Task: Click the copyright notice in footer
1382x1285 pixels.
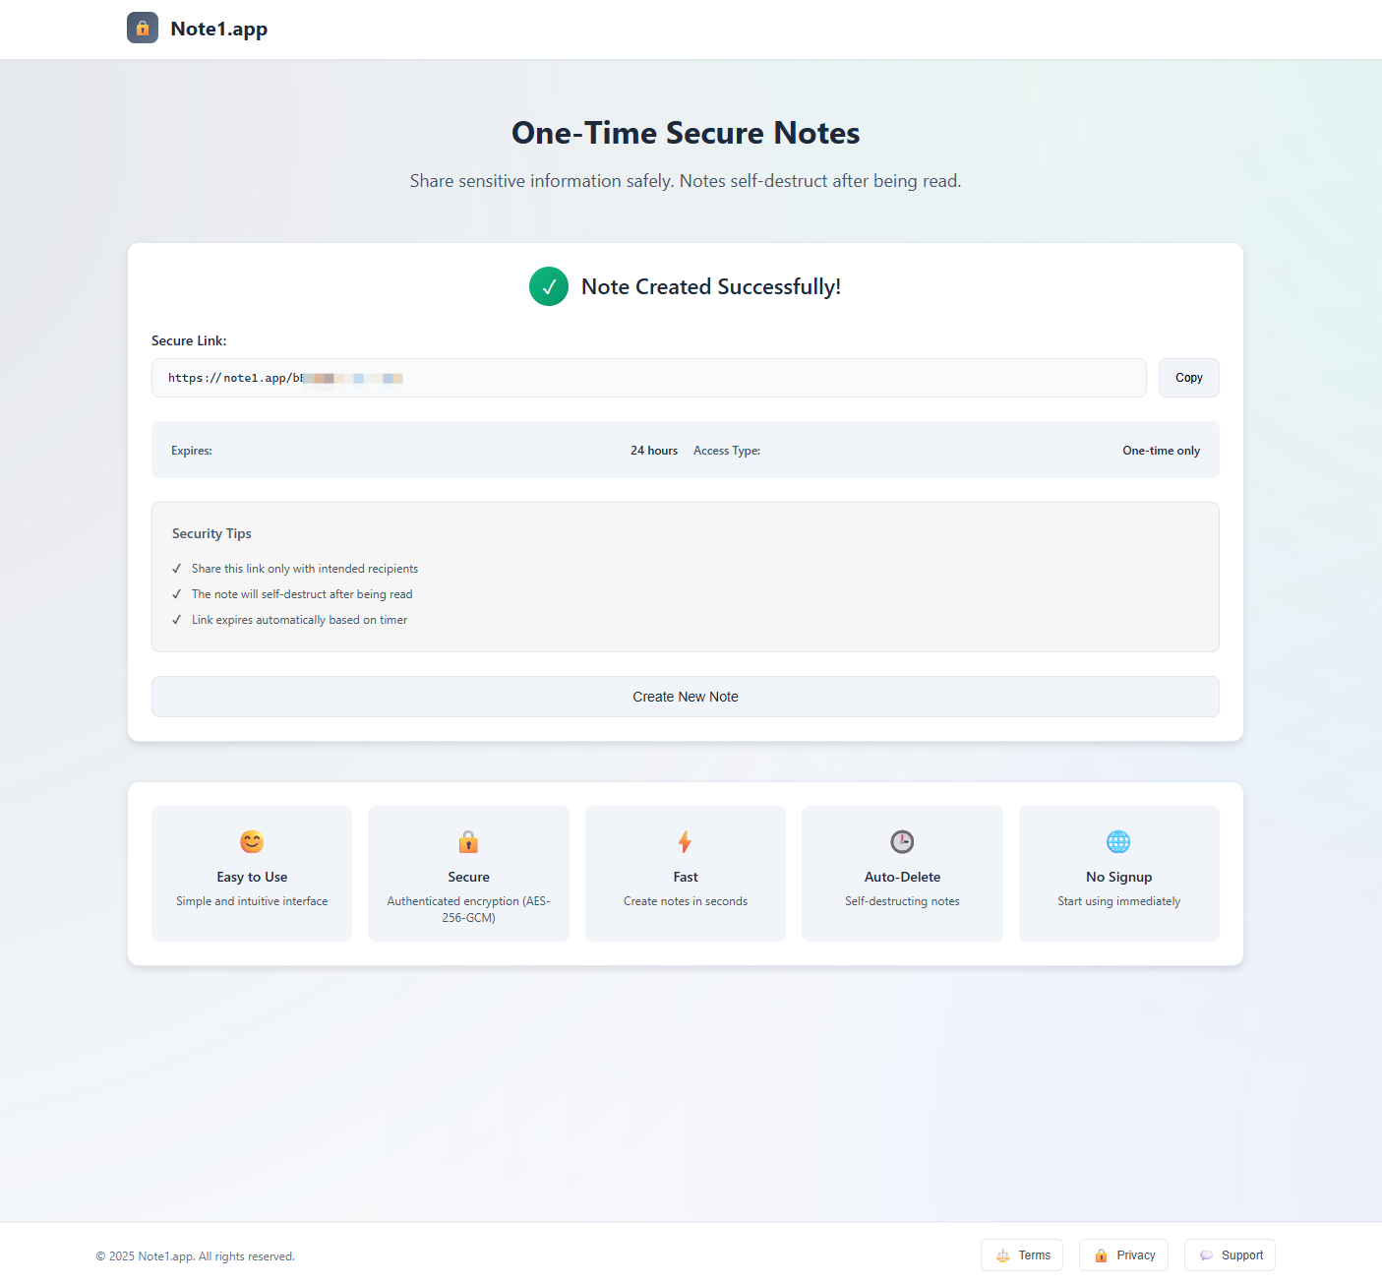Action: click(195, 1256)
